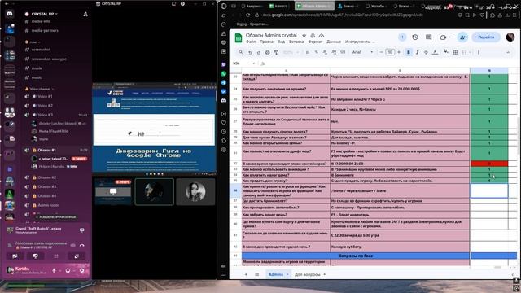Screen dimensions: 521x293
Task: Decrease the font size
Action: pyautogui.click(x=382, y=52)
